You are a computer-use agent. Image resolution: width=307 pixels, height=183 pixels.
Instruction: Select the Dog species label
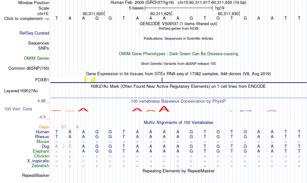pyautogui.click(x=45, y=146)
